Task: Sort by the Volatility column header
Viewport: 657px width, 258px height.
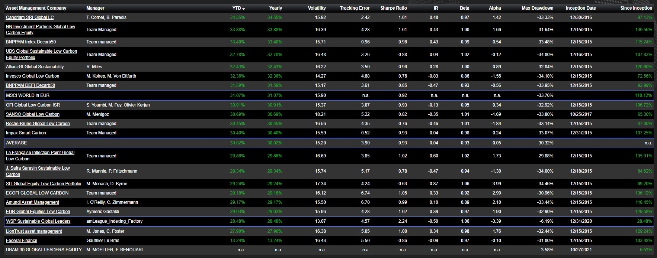Action: 317,8
